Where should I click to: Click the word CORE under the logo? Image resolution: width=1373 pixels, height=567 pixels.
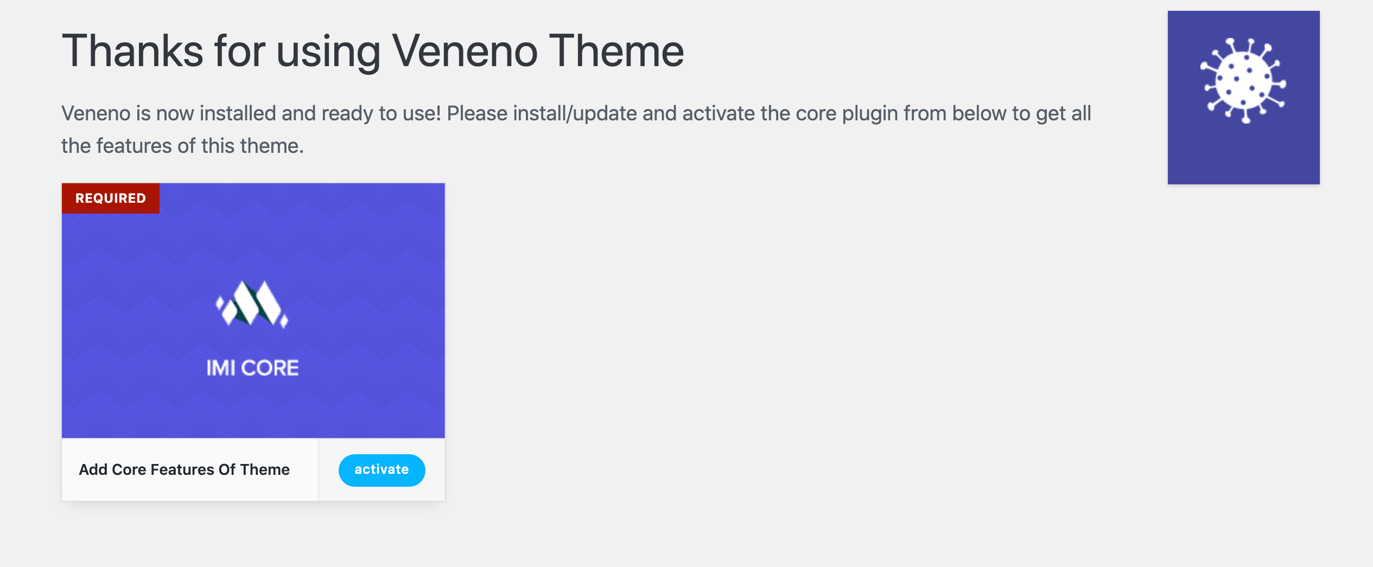270,368
